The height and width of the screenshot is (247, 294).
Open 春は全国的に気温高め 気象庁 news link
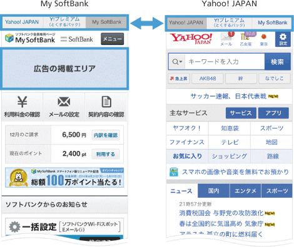tap(221, 224)
